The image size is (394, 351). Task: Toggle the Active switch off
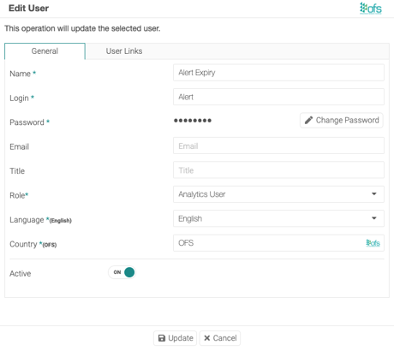point(122,272)
